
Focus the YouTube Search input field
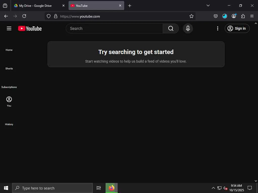pos(114,28)
